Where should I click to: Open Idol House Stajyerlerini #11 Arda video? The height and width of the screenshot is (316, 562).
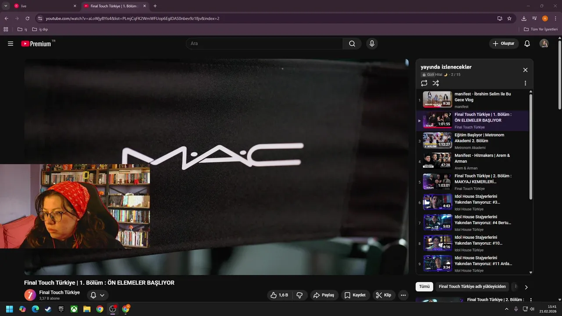coord(472,264)
